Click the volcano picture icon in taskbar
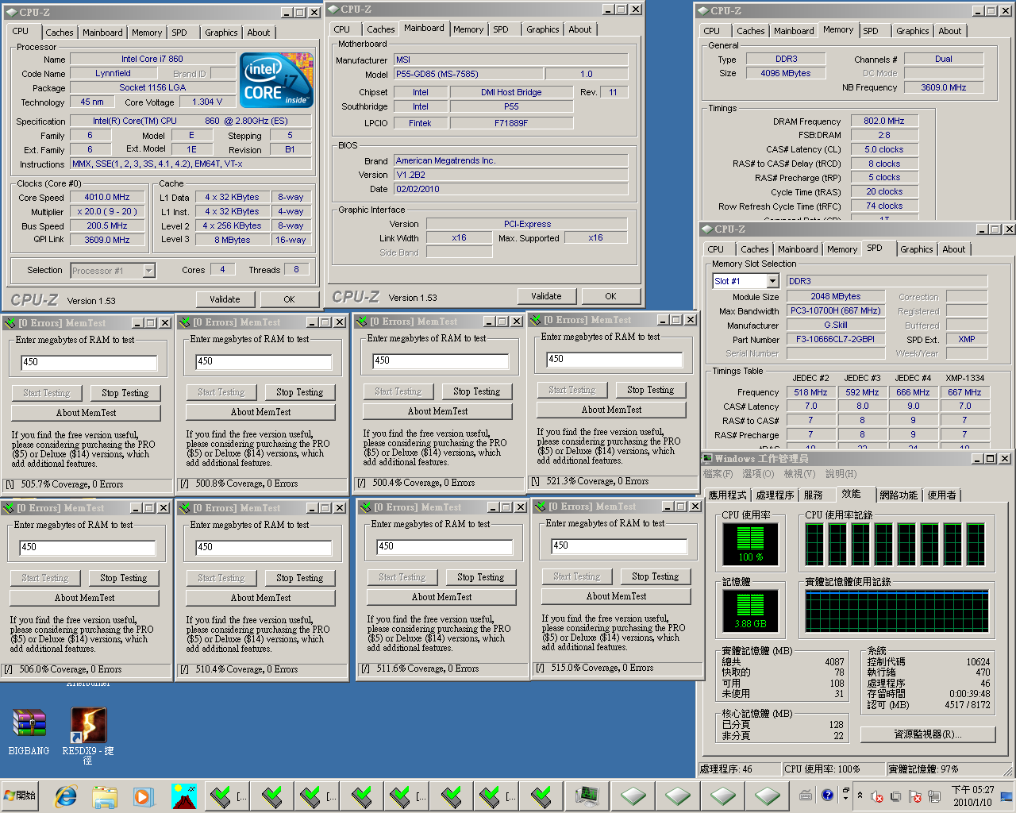1016x813 pixels. 183,796
